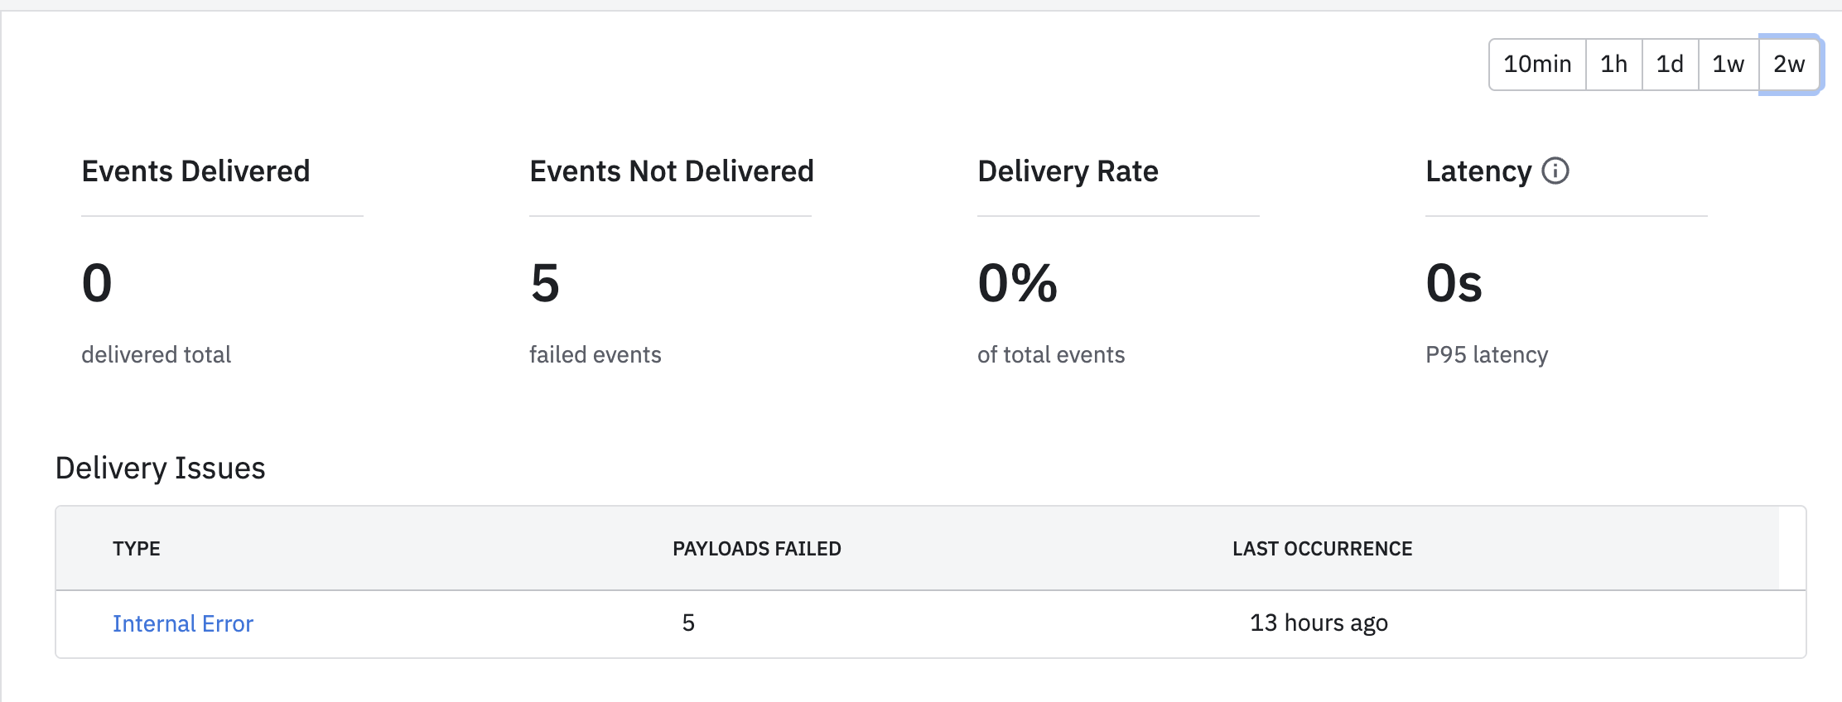Click the 0s latency value
1842x702 pixels.
tap(1454, 283)
